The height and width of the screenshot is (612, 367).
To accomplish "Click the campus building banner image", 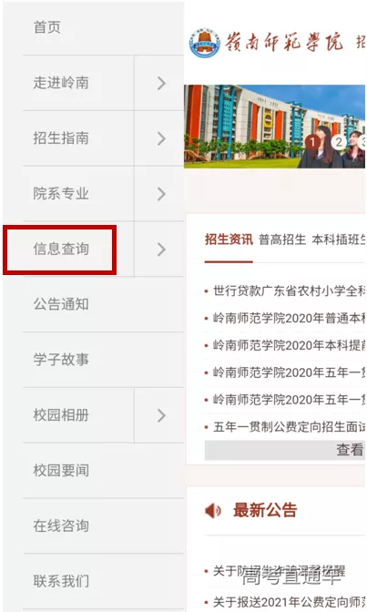I will coord(274,127).
